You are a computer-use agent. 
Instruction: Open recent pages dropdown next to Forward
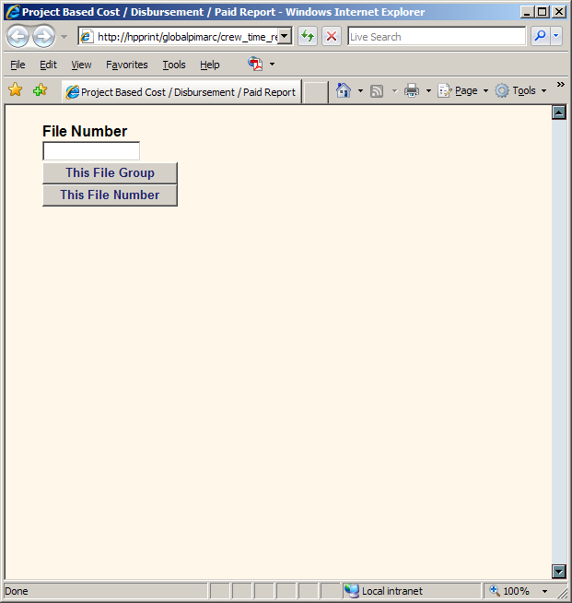coord(64,37)
